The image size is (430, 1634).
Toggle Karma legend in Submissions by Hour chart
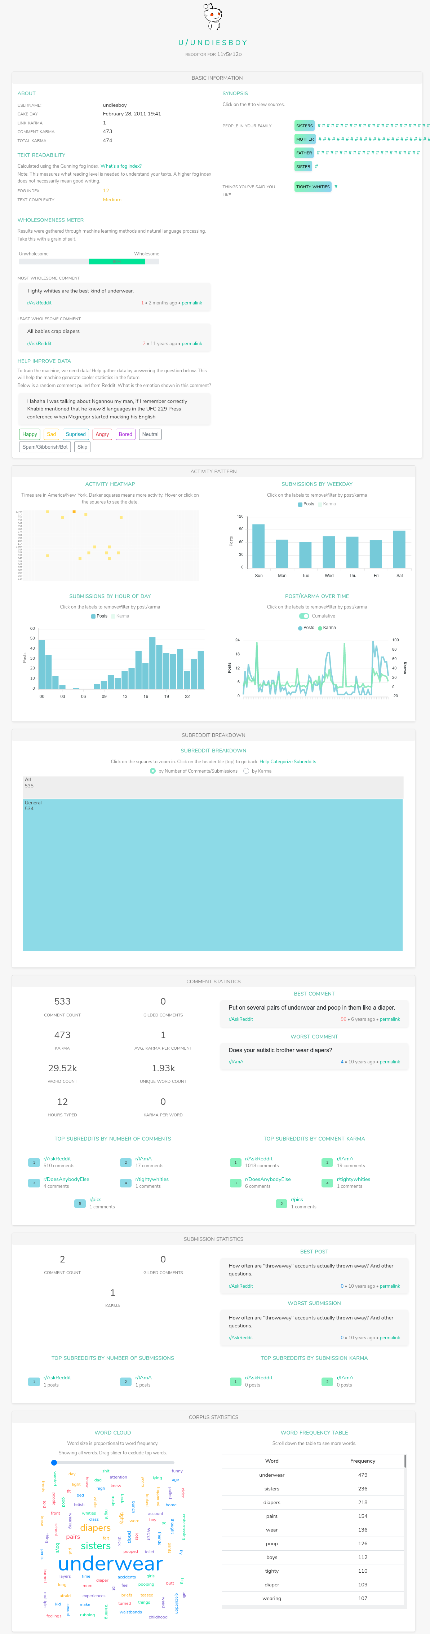120,616
